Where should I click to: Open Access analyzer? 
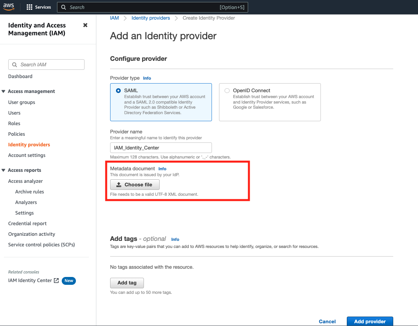coord(25,181)
